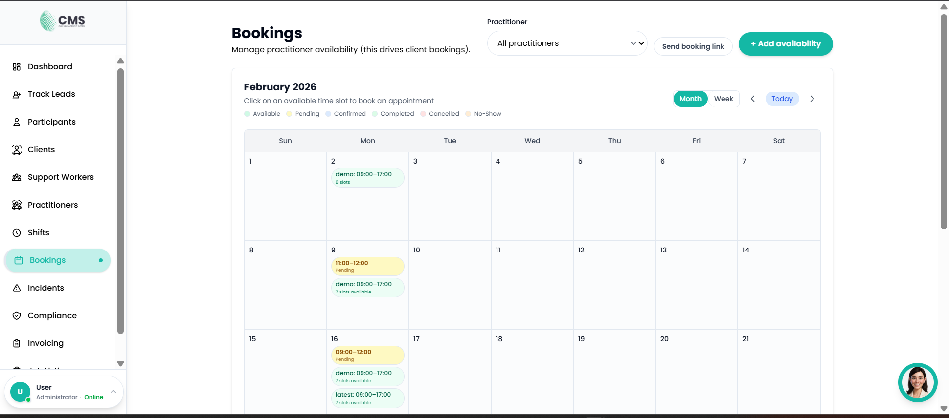
Task: Open the Clients section
Action: [57, 150]
